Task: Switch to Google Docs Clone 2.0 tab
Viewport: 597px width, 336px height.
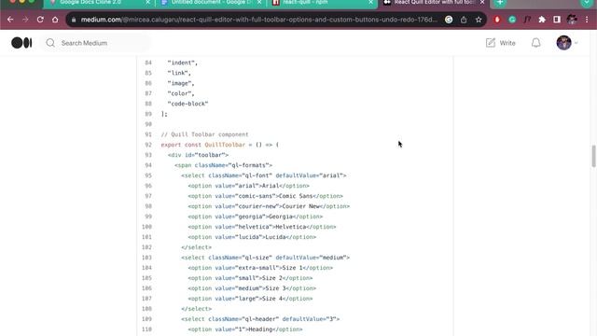Action: pos(90,2)
